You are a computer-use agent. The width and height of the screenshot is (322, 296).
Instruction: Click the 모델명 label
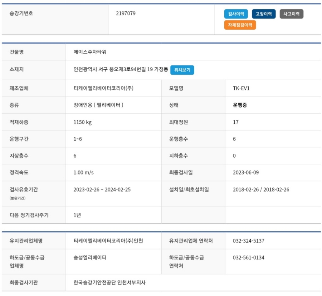point(176,88)
